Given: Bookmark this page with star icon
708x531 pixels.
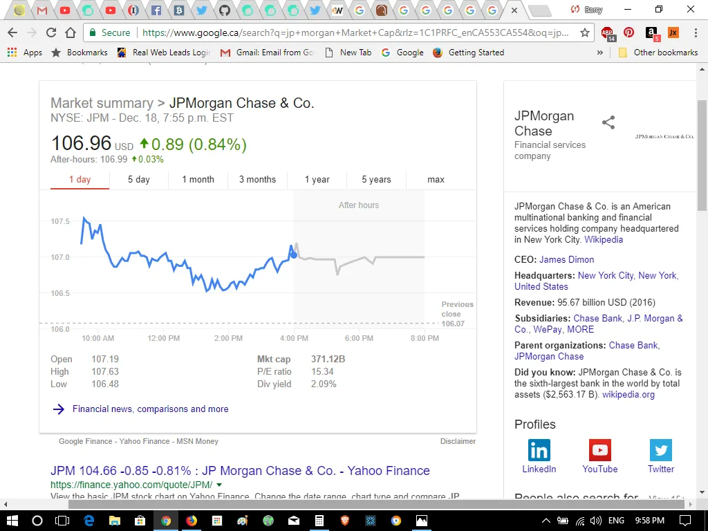Looking at the screenshot, I should coord(585,32).
